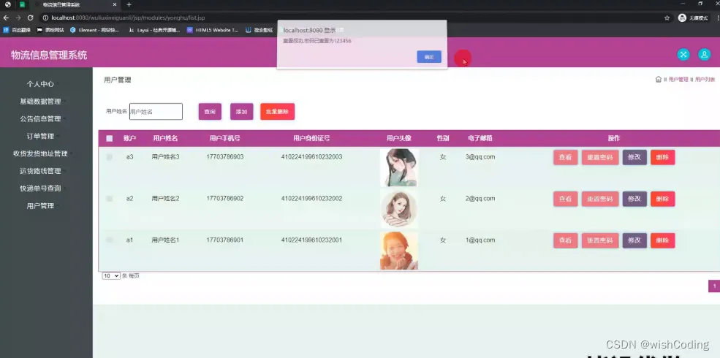Click the 添加 add button
This screenshot has width=720, height=358.
(x=241, y=112)
